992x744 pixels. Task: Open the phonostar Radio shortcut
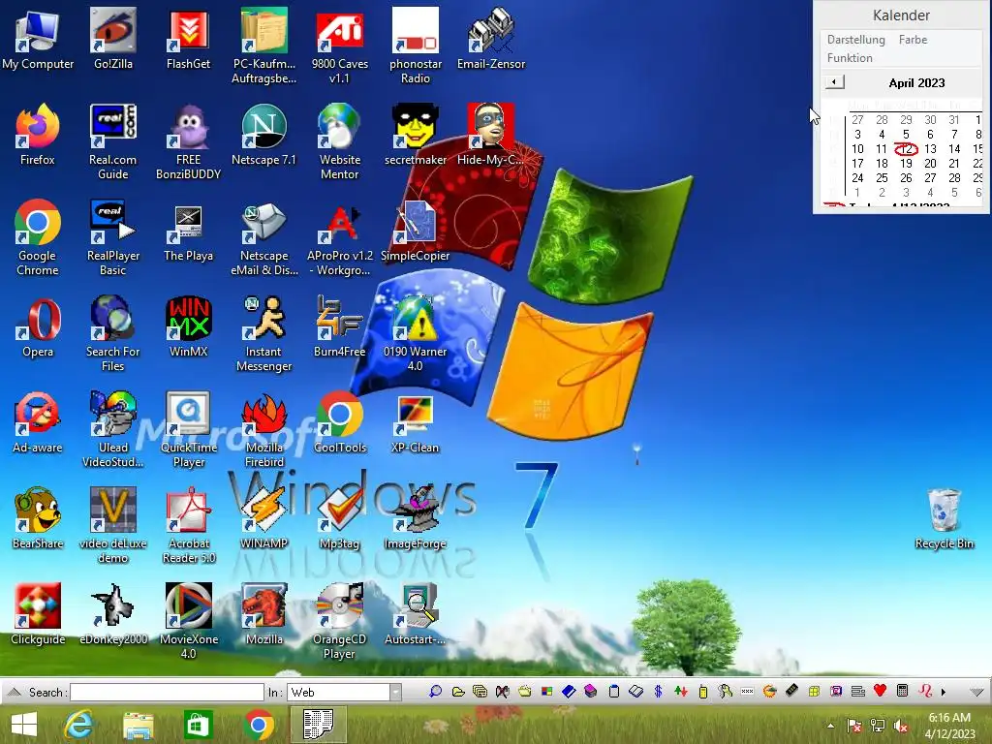415,46
